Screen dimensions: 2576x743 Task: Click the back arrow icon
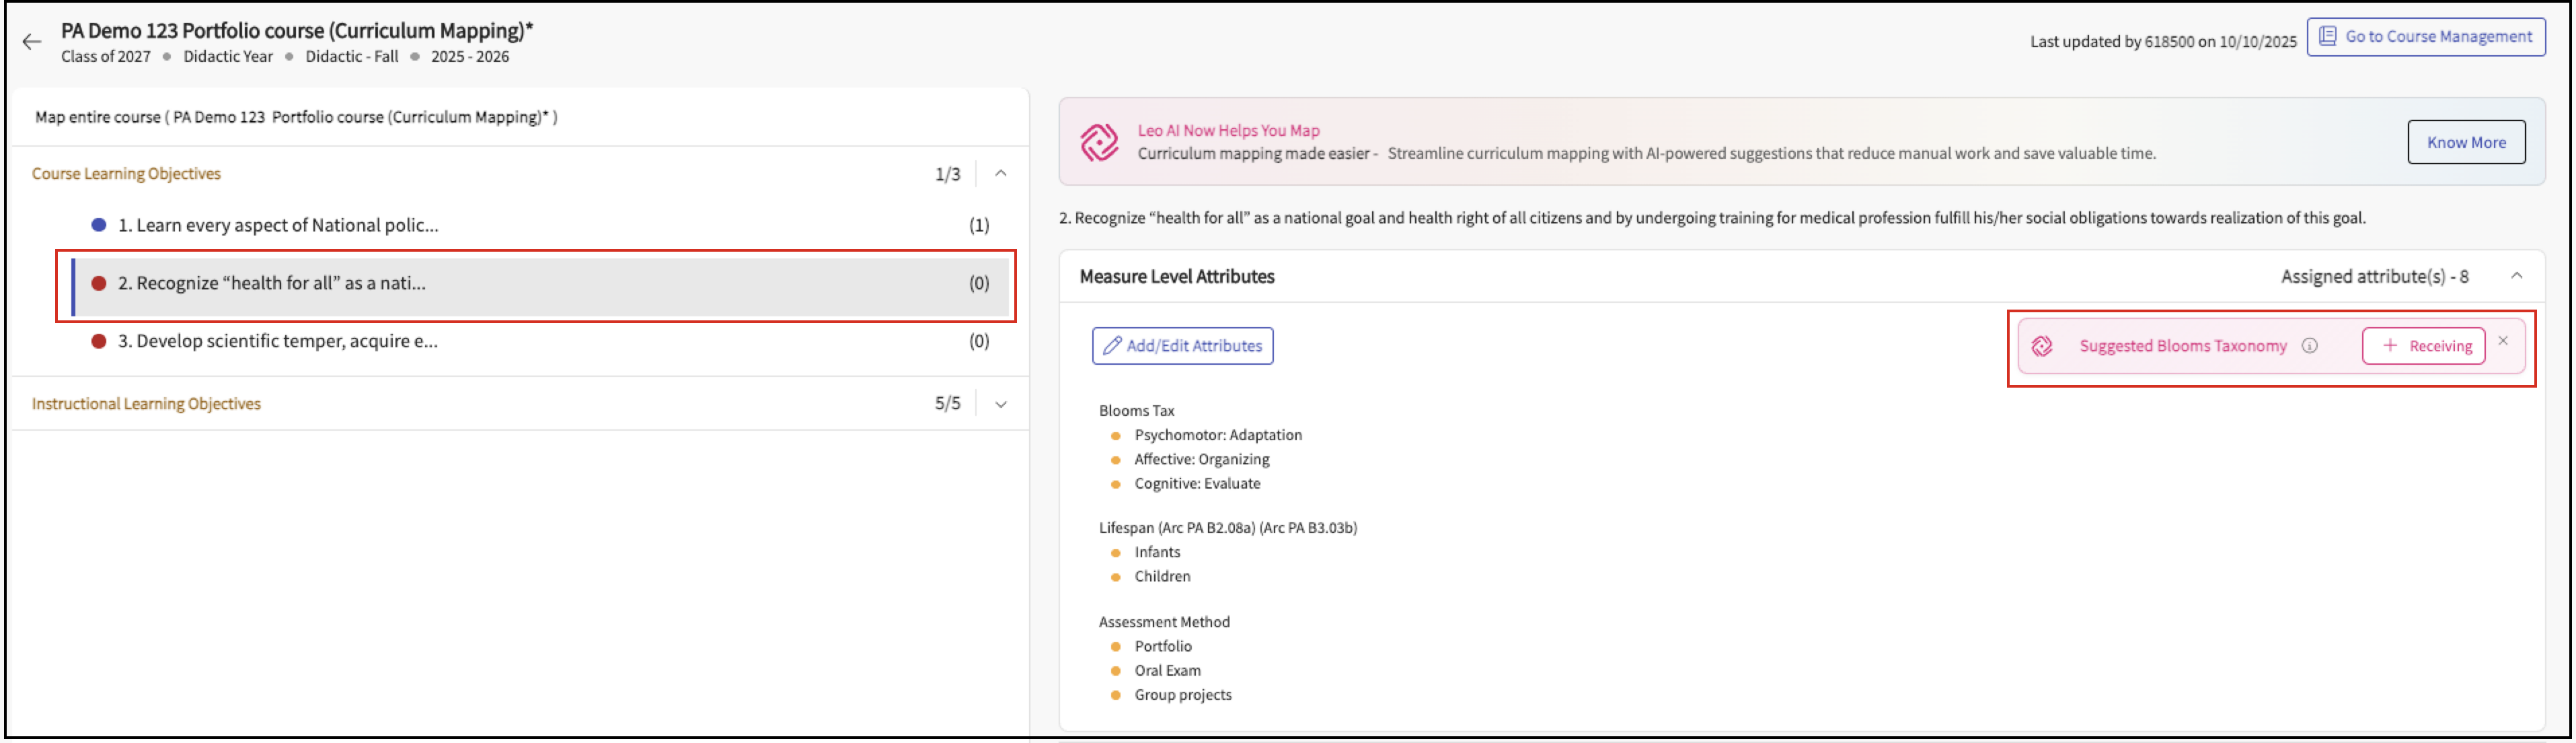pyautogui.click(x=31, y=42)
